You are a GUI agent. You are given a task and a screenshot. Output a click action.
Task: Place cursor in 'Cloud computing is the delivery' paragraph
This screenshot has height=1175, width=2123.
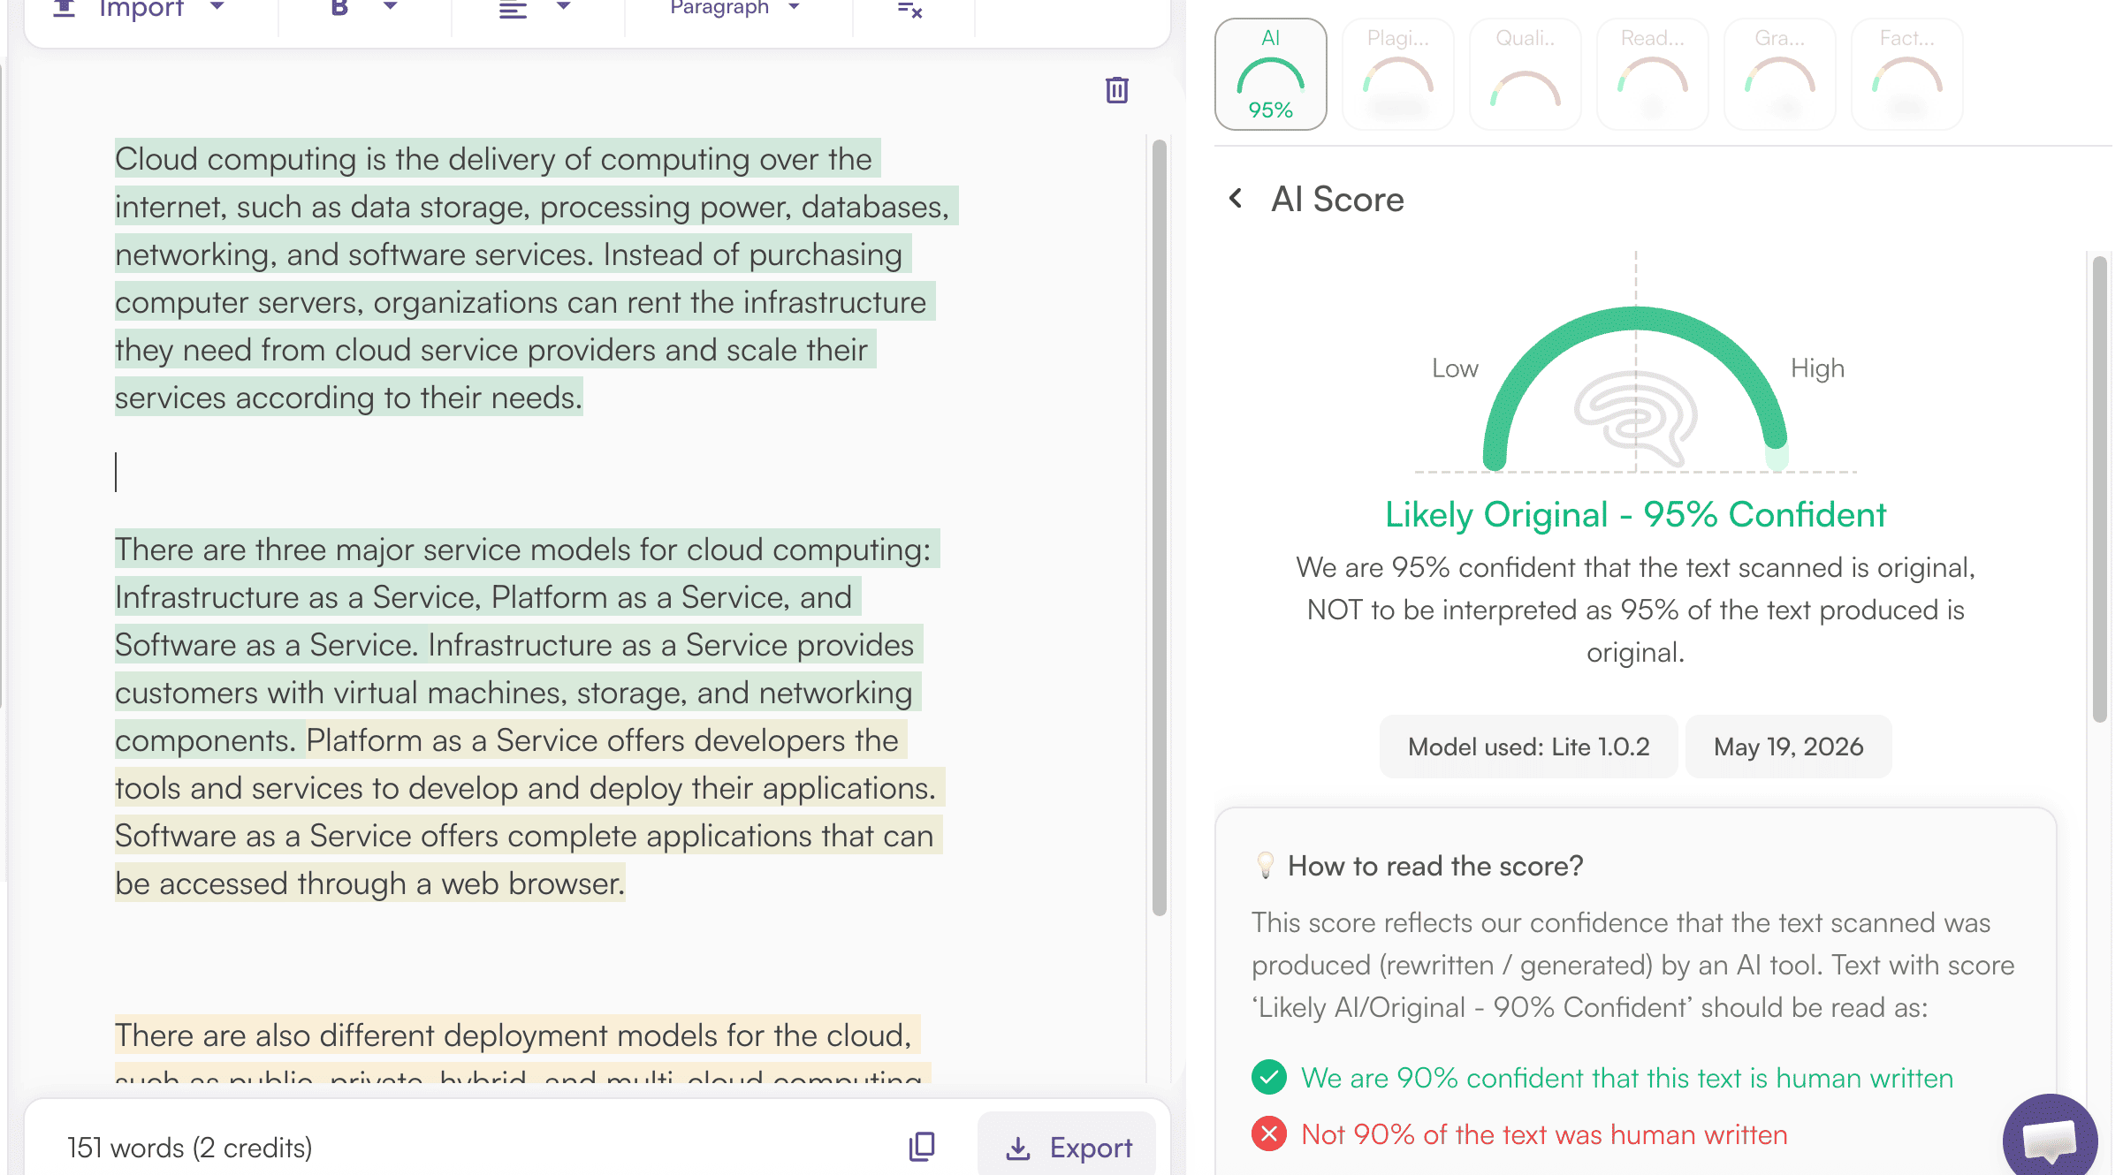click(x=536, y=277)
